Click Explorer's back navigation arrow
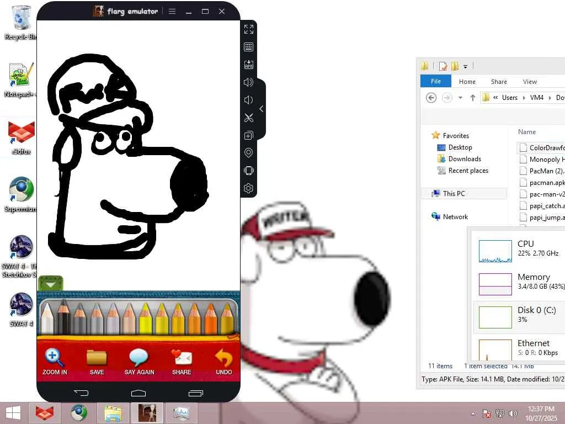 pos(431,98)
